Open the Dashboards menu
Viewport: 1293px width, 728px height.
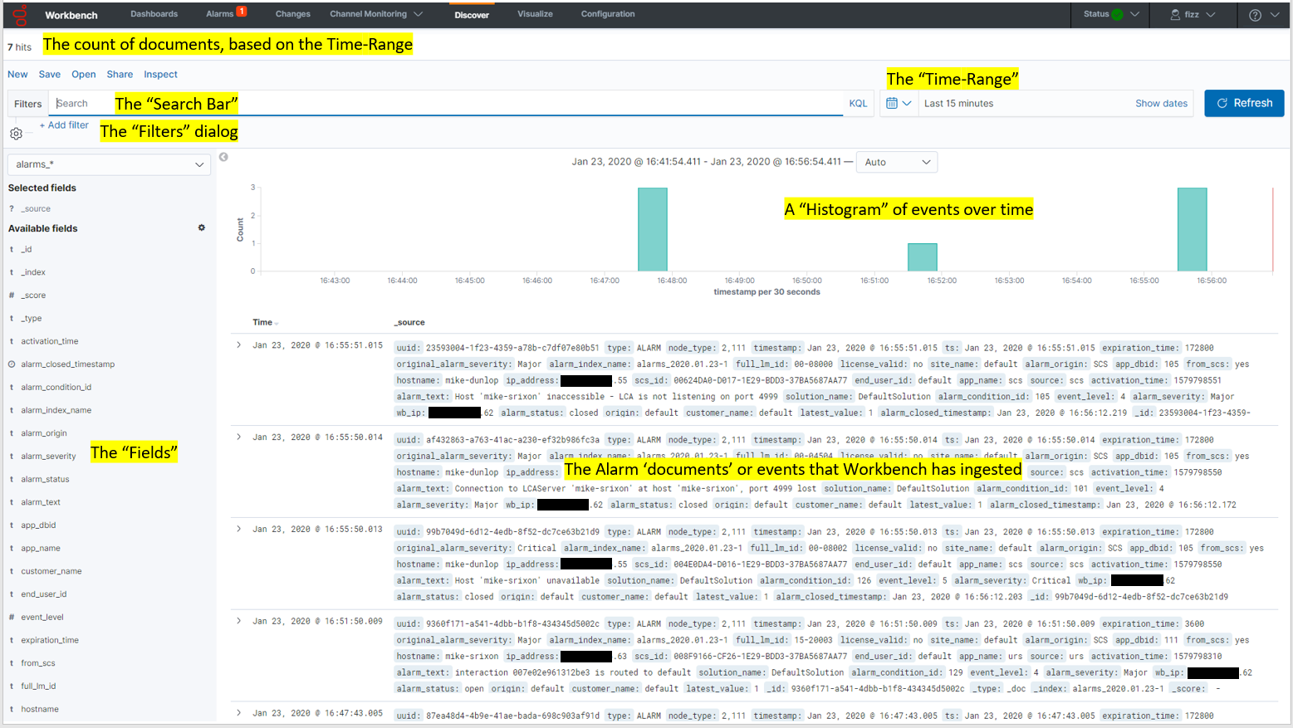tap(154, 14)
